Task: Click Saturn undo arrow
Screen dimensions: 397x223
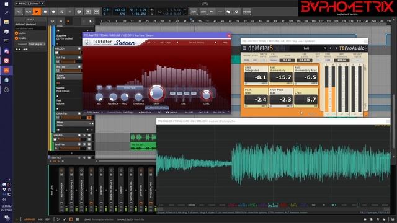Action: pyautogui.click(x=149, y=43)
